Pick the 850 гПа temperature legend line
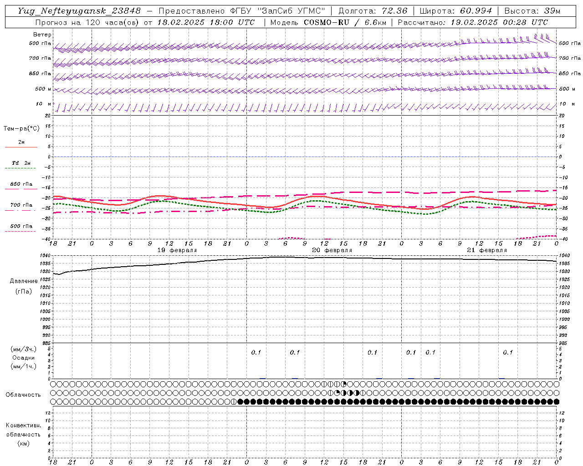The image size is (583, 466). click(21, 189)
